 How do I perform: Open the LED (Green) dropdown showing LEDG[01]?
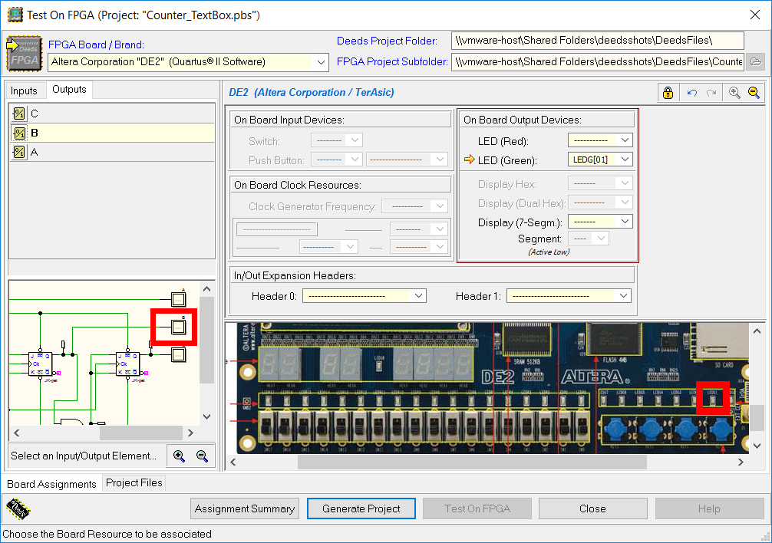point(625,160)
